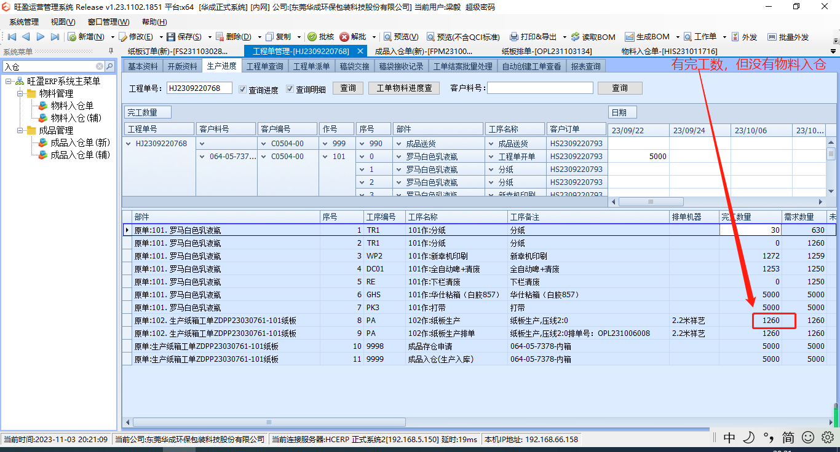The width and height of the screenshot is (840, 452).
Task: Click the 复制 copy toolbar button
Action: [x=278, y=37]
